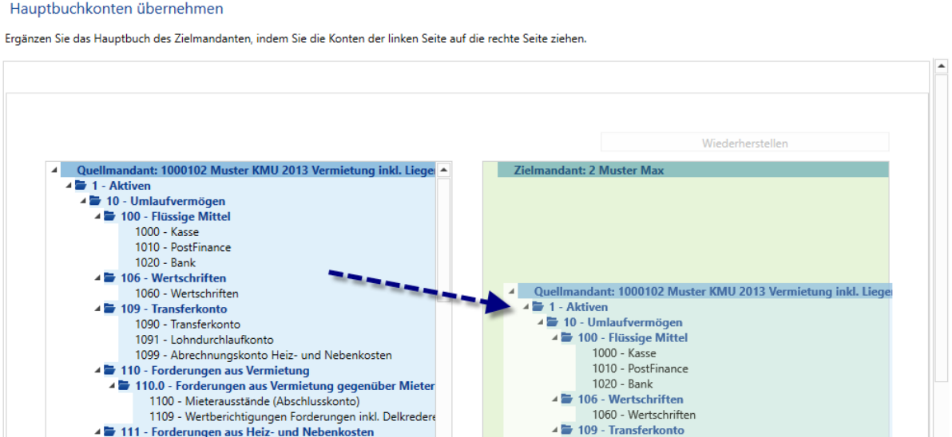The image size is (952, 437).
Task: Collapse 10 - Umlaufvermögen node in right tree
Action: (x=541, y=322)
